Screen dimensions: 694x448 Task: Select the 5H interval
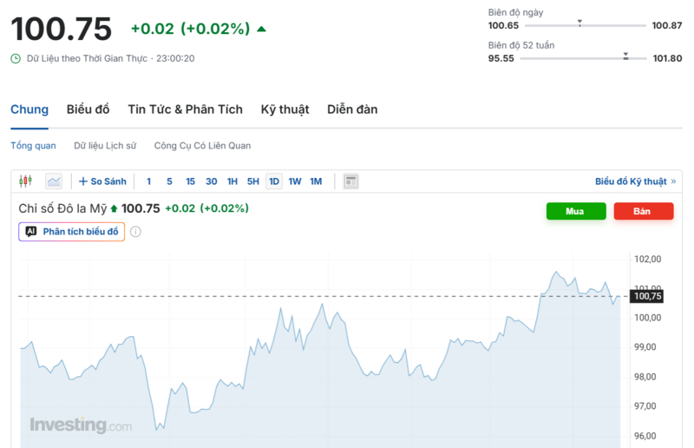point(252,181)
